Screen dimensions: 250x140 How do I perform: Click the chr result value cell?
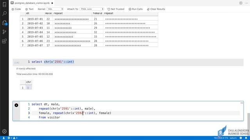coord(29,87)
